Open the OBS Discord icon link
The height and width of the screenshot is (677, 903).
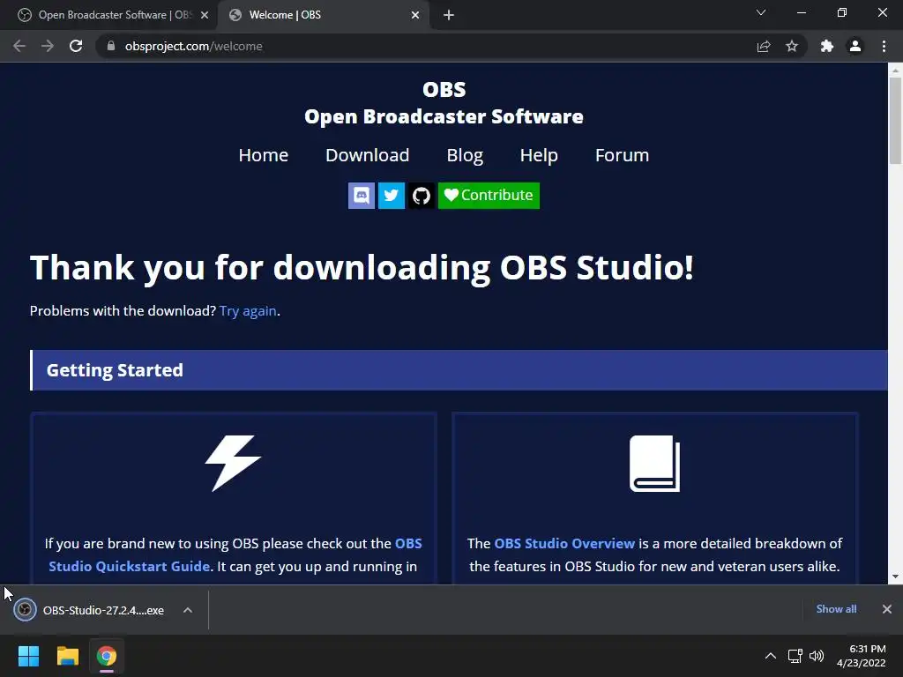pos(361,196)
